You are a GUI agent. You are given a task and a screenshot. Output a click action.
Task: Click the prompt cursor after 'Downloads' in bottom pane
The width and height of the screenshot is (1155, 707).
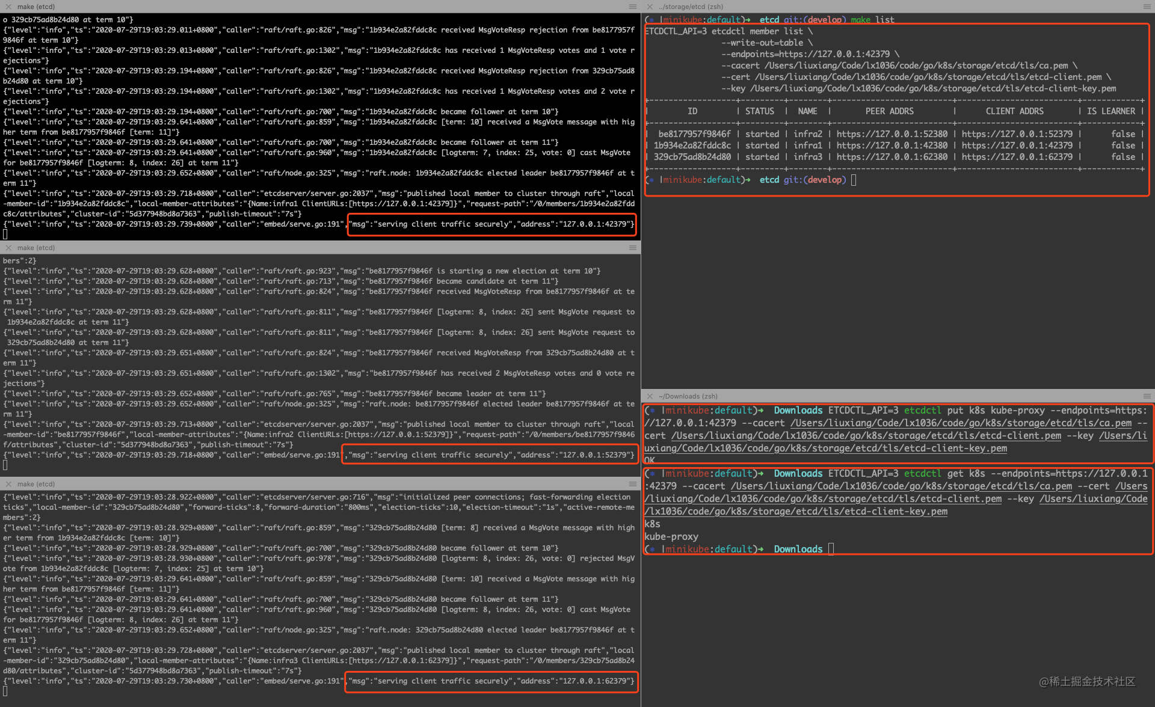click(x=831, y=549)
